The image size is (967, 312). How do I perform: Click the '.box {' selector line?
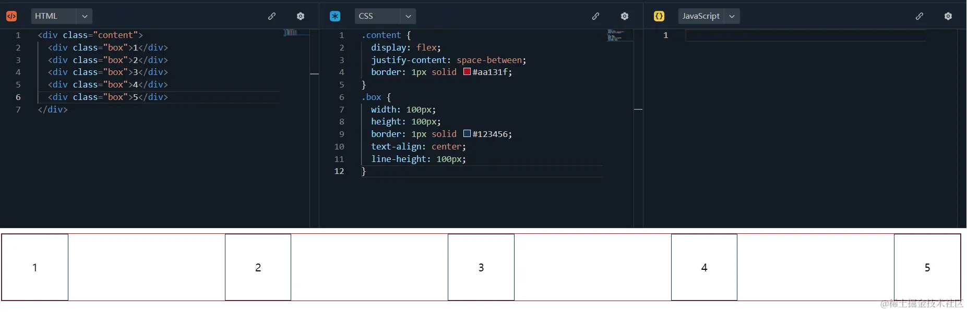pos(376,97)
